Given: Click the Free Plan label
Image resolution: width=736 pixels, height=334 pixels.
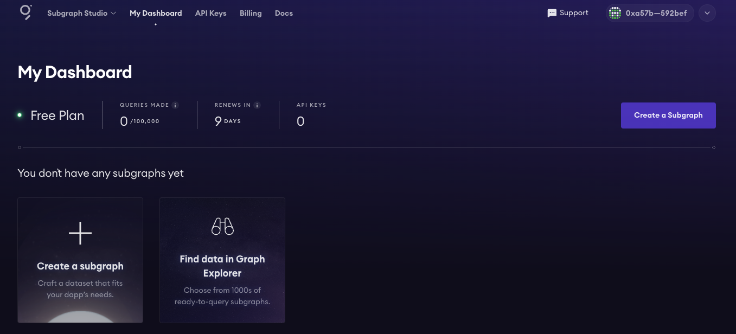Looking at the screenshot, I should pyautogui.click(x=57, y=115).
